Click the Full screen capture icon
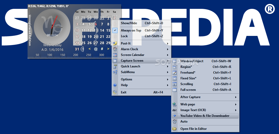 174,90
